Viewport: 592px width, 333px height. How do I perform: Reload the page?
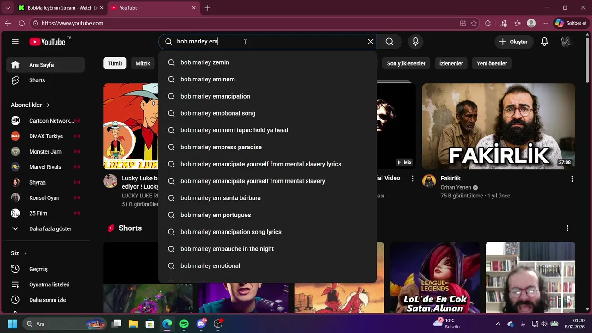point(22,23)
